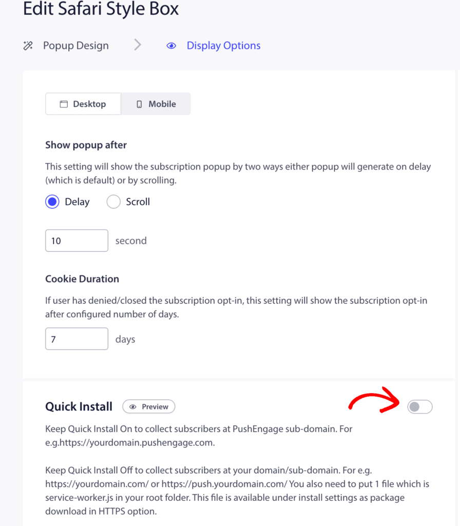Click the eye icon beside Display Options
Screen dimensions: 460x526
171,46
